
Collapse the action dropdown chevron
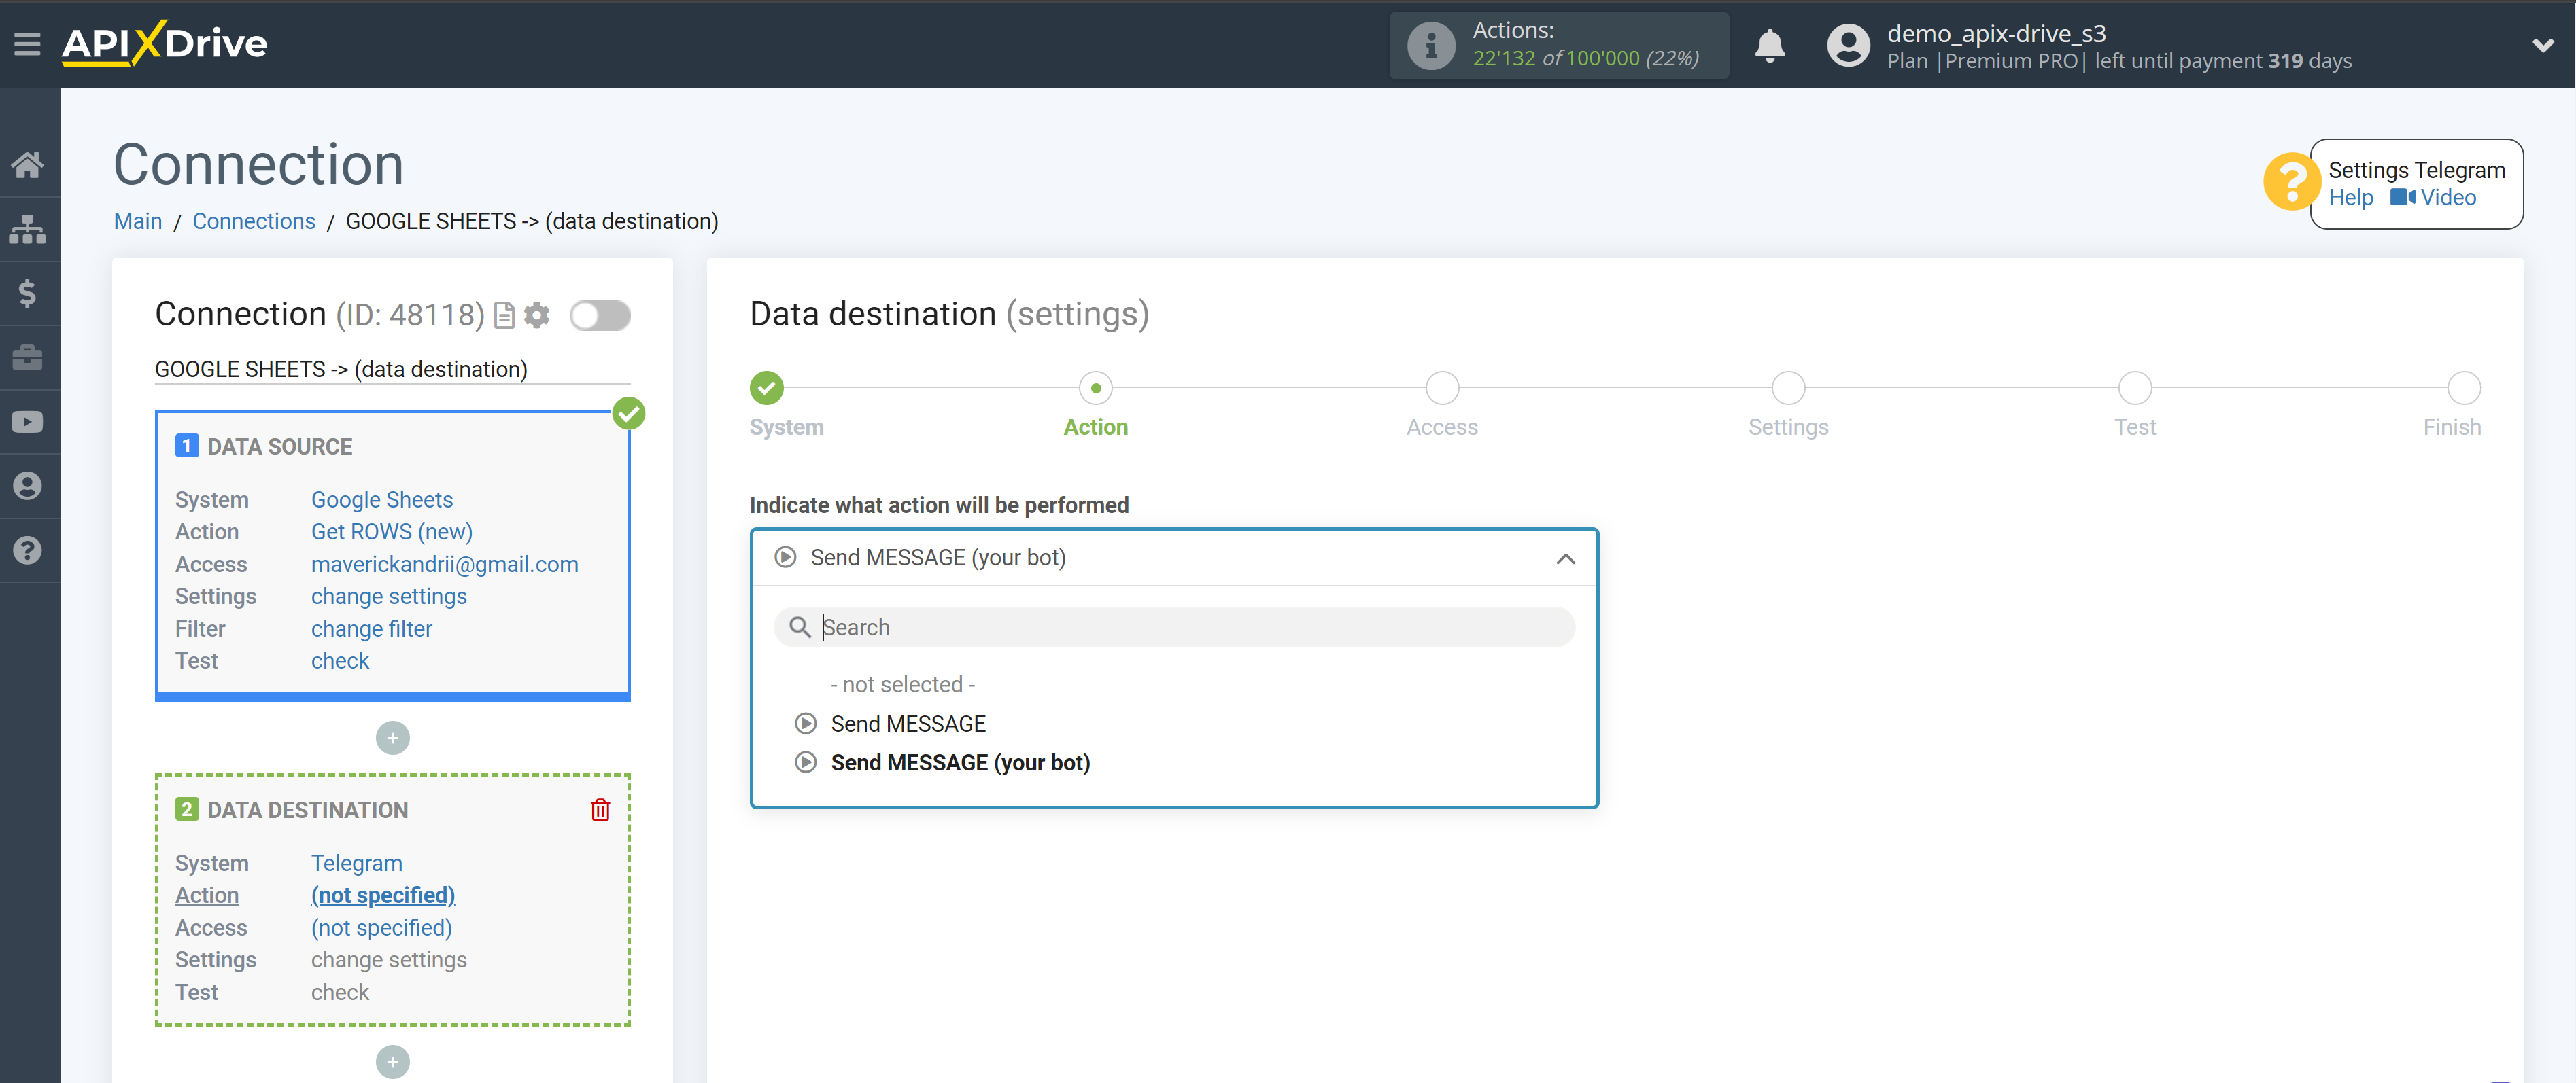click(x=1565, y=558)
